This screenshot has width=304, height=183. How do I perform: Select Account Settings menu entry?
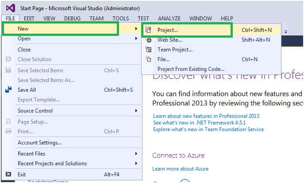pos(39,143)
